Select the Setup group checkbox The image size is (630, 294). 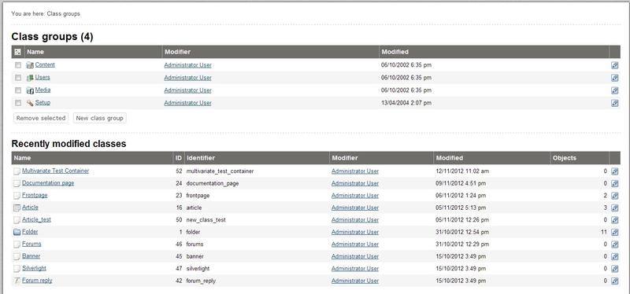[x=17, y=103]
